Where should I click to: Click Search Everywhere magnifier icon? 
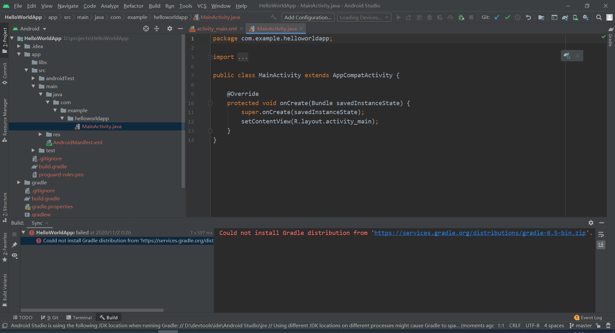[599, 17]
